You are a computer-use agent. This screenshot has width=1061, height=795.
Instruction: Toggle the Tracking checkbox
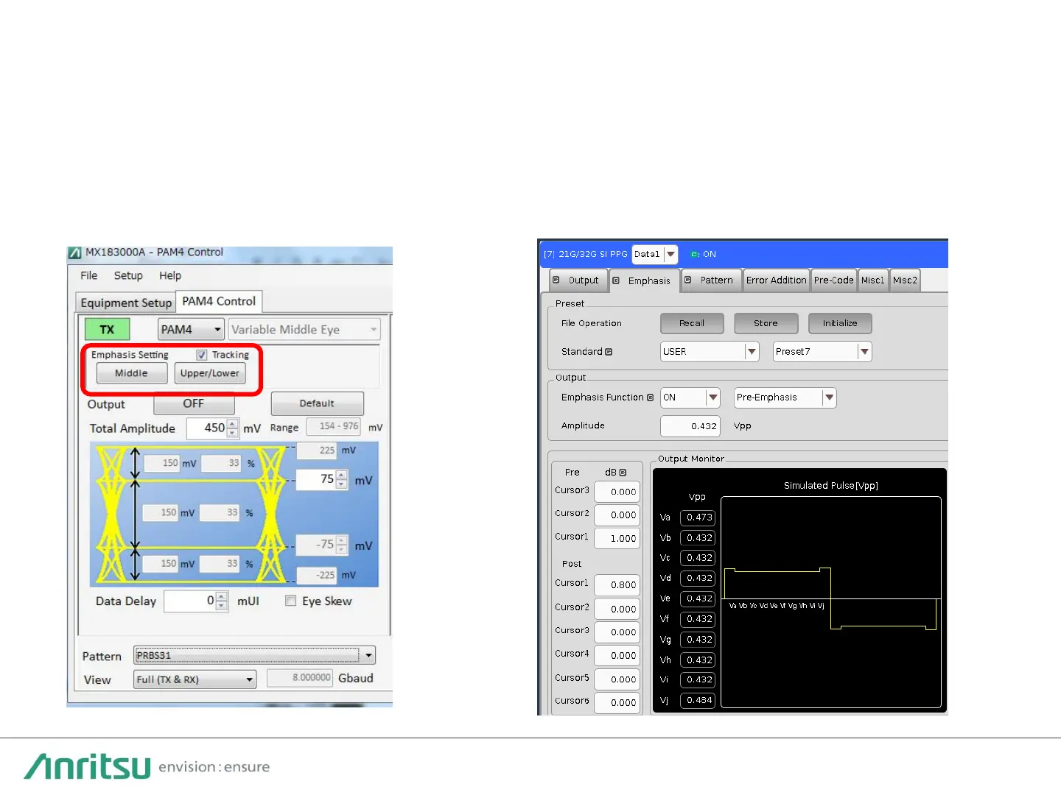click(201, 355)
